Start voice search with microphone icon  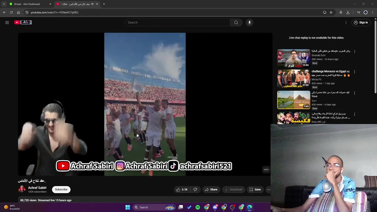click(x=249, y=22)
